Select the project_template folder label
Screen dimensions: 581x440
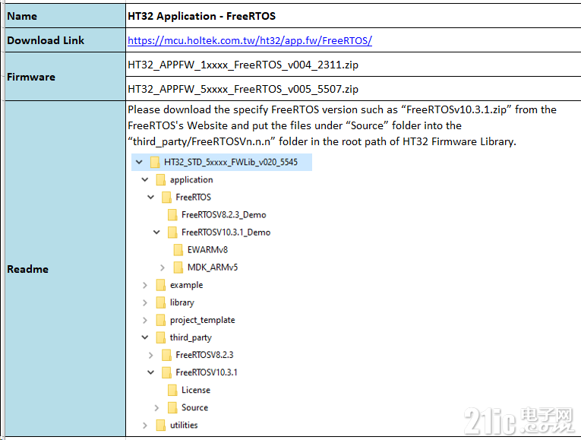point(202,320)
